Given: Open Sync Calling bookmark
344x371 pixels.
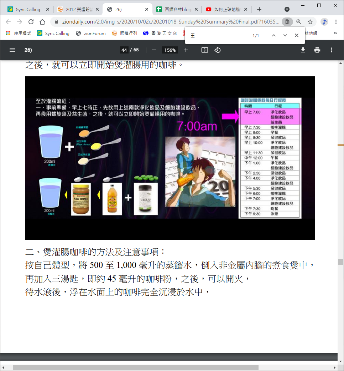Looking at the screenshot, I should pos(53,34).
